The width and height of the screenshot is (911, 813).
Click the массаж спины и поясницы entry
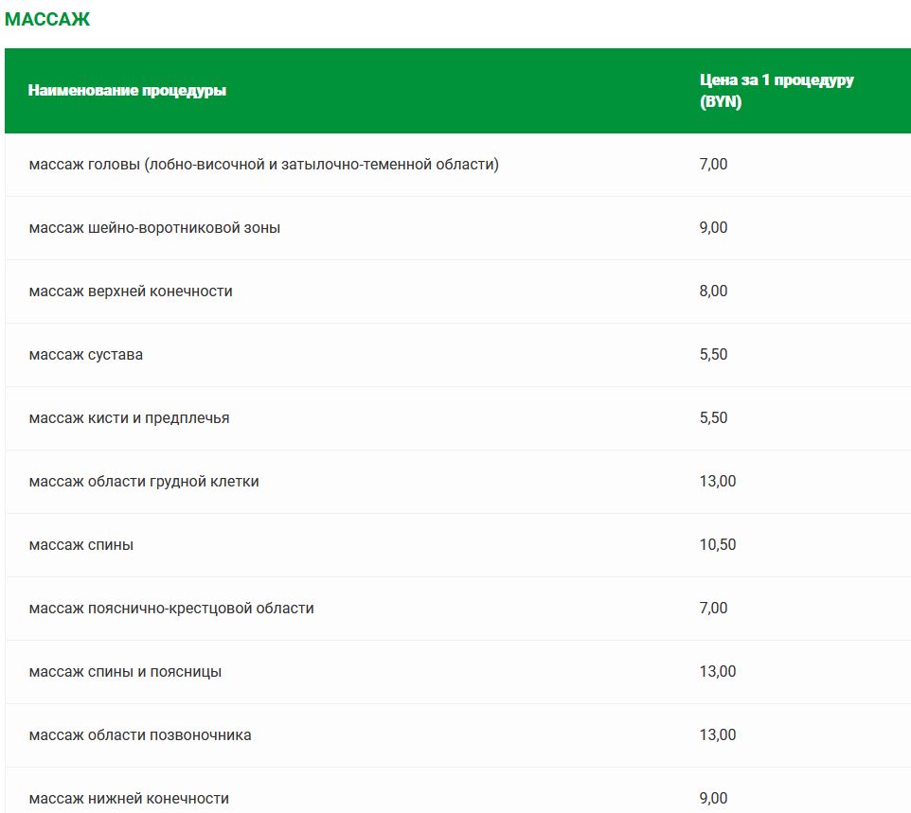[x=125, y=672]
